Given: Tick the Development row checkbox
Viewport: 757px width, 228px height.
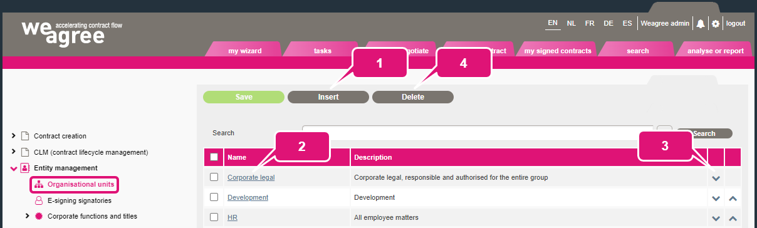Looking at the screenshot, I should click(214, 197).
